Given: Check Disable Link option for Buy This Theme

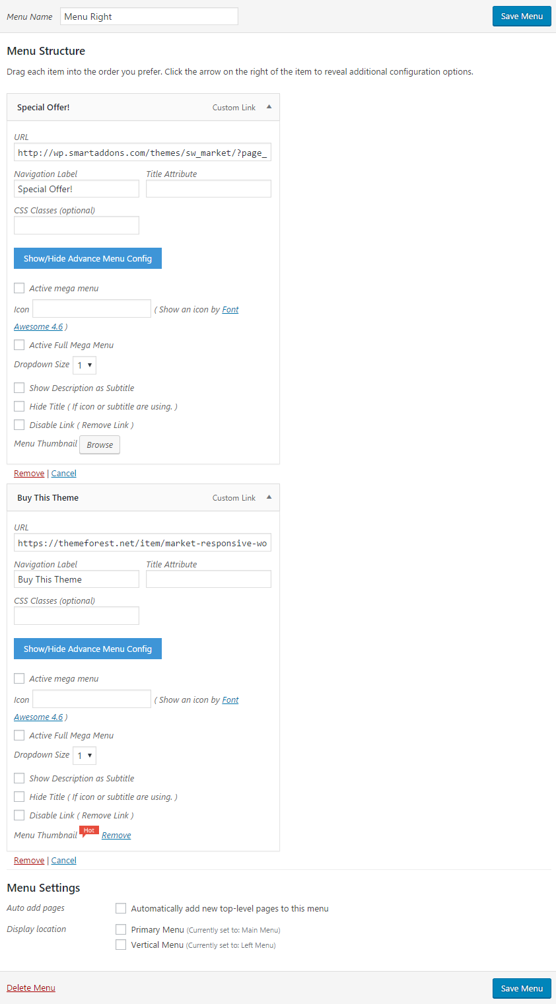Looking at the screenshot, I should 19,815.
